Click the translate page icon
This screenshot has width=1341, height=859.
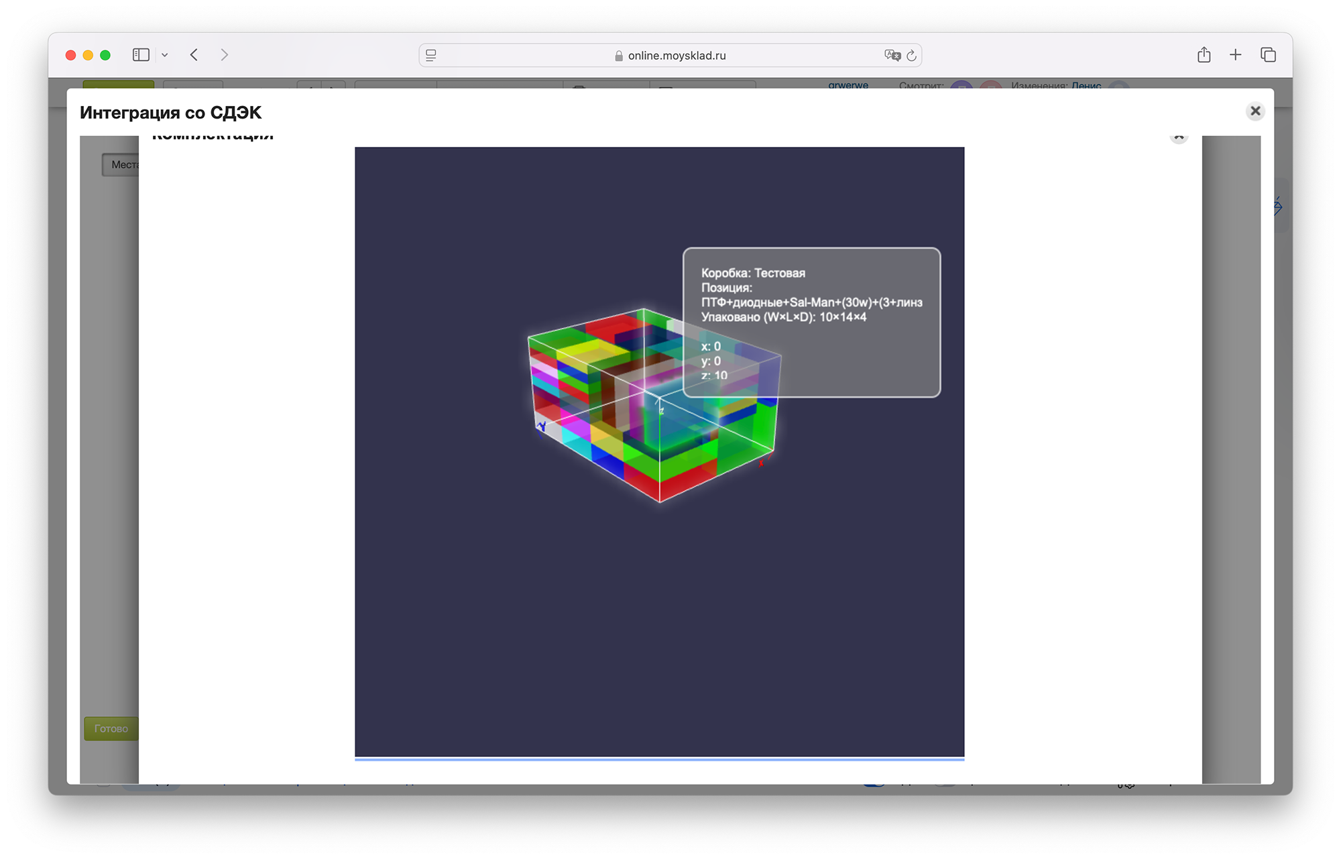pyautogui.click(x=892, y=56)
